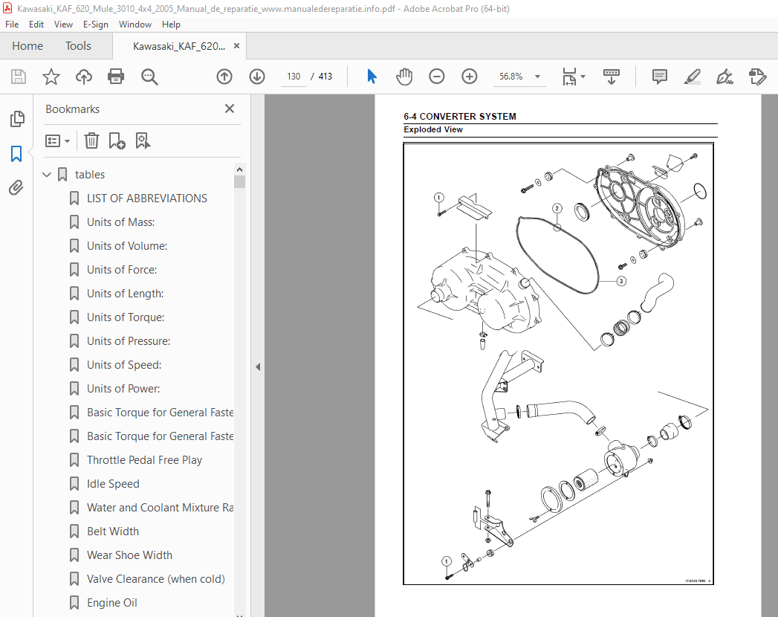The image size is (778, 617).
Task: Open the Attachments paperclip panel
Action: (16, 187)
